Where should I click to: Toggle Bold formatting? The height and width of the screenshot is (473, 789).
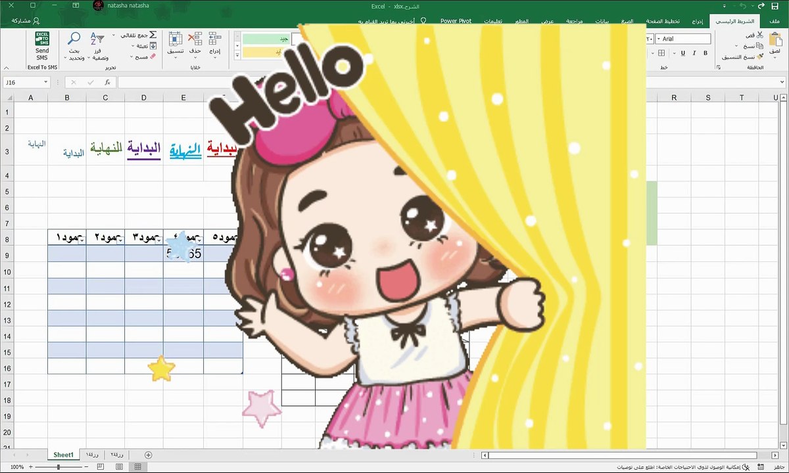[x=705, y=53]
